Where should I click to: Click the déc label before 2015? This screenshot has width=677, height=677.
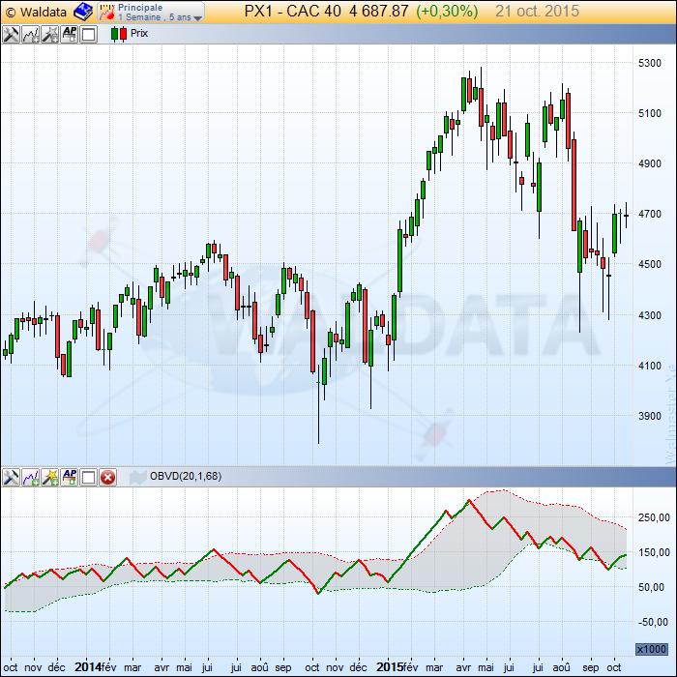click(358, 667)
